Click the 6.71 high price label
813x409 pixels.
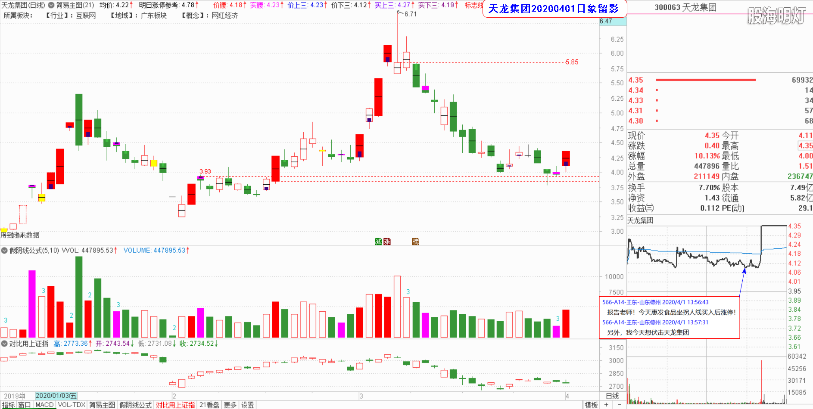coord(410,14)
